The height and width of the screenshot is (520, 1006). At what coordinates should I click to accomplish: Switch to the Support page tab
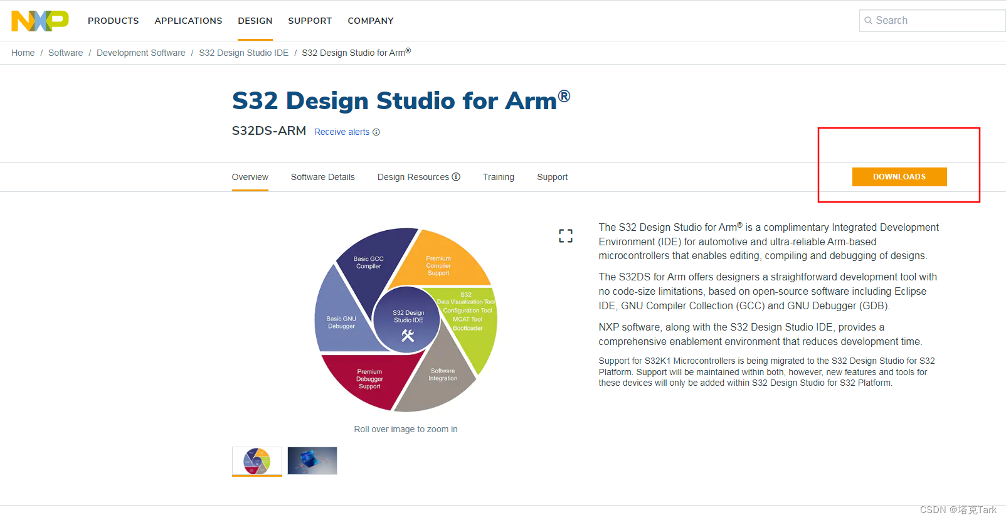click(x=553, y=177)
